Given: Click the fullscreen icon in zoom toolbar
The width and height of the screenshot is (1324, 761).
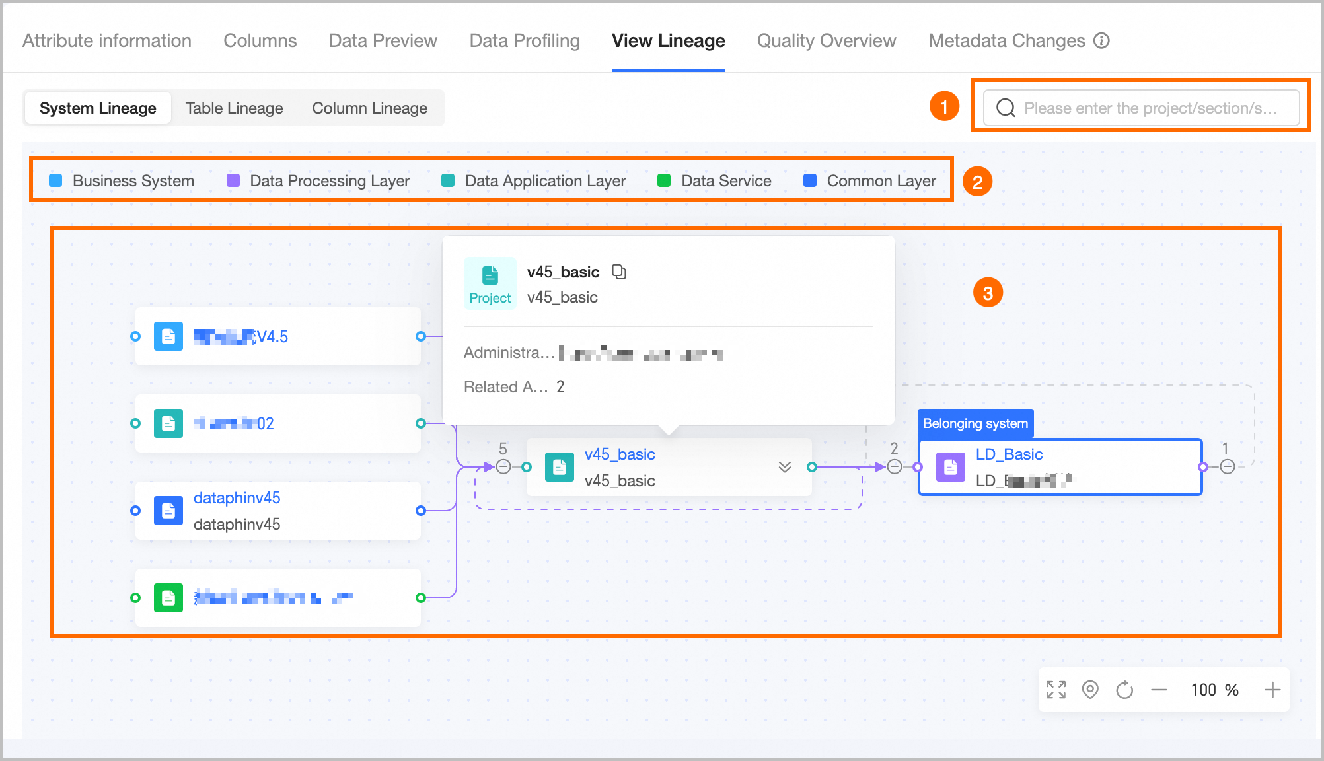Looking at the screenshot, I should (x=1056, y=690).
